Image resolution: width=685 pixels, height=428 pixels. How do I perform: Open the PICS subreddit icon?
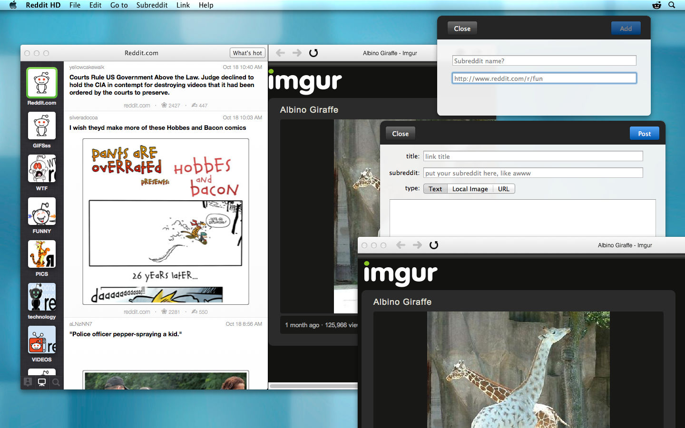42,254
